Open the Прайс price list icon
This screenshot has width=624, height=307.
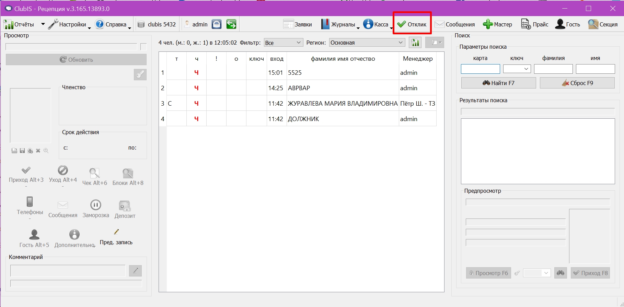tap(525, 24)
